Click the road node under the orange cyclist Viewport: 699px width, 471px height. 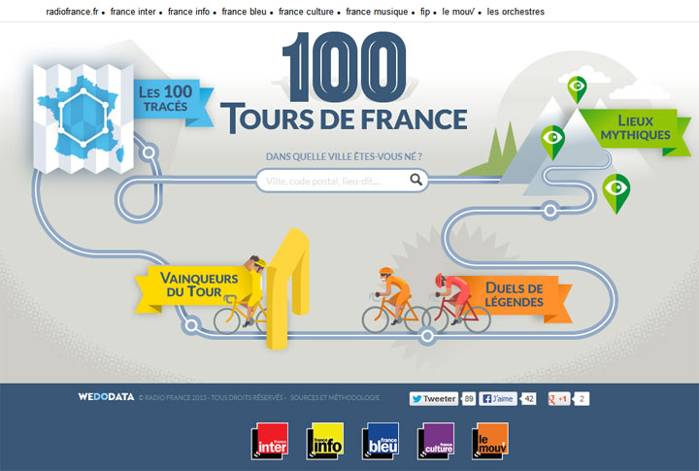[427, 336]
